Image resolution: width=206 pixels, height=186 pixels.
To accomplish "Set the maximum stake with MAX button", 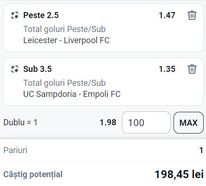I will click(x=188, y=122).
